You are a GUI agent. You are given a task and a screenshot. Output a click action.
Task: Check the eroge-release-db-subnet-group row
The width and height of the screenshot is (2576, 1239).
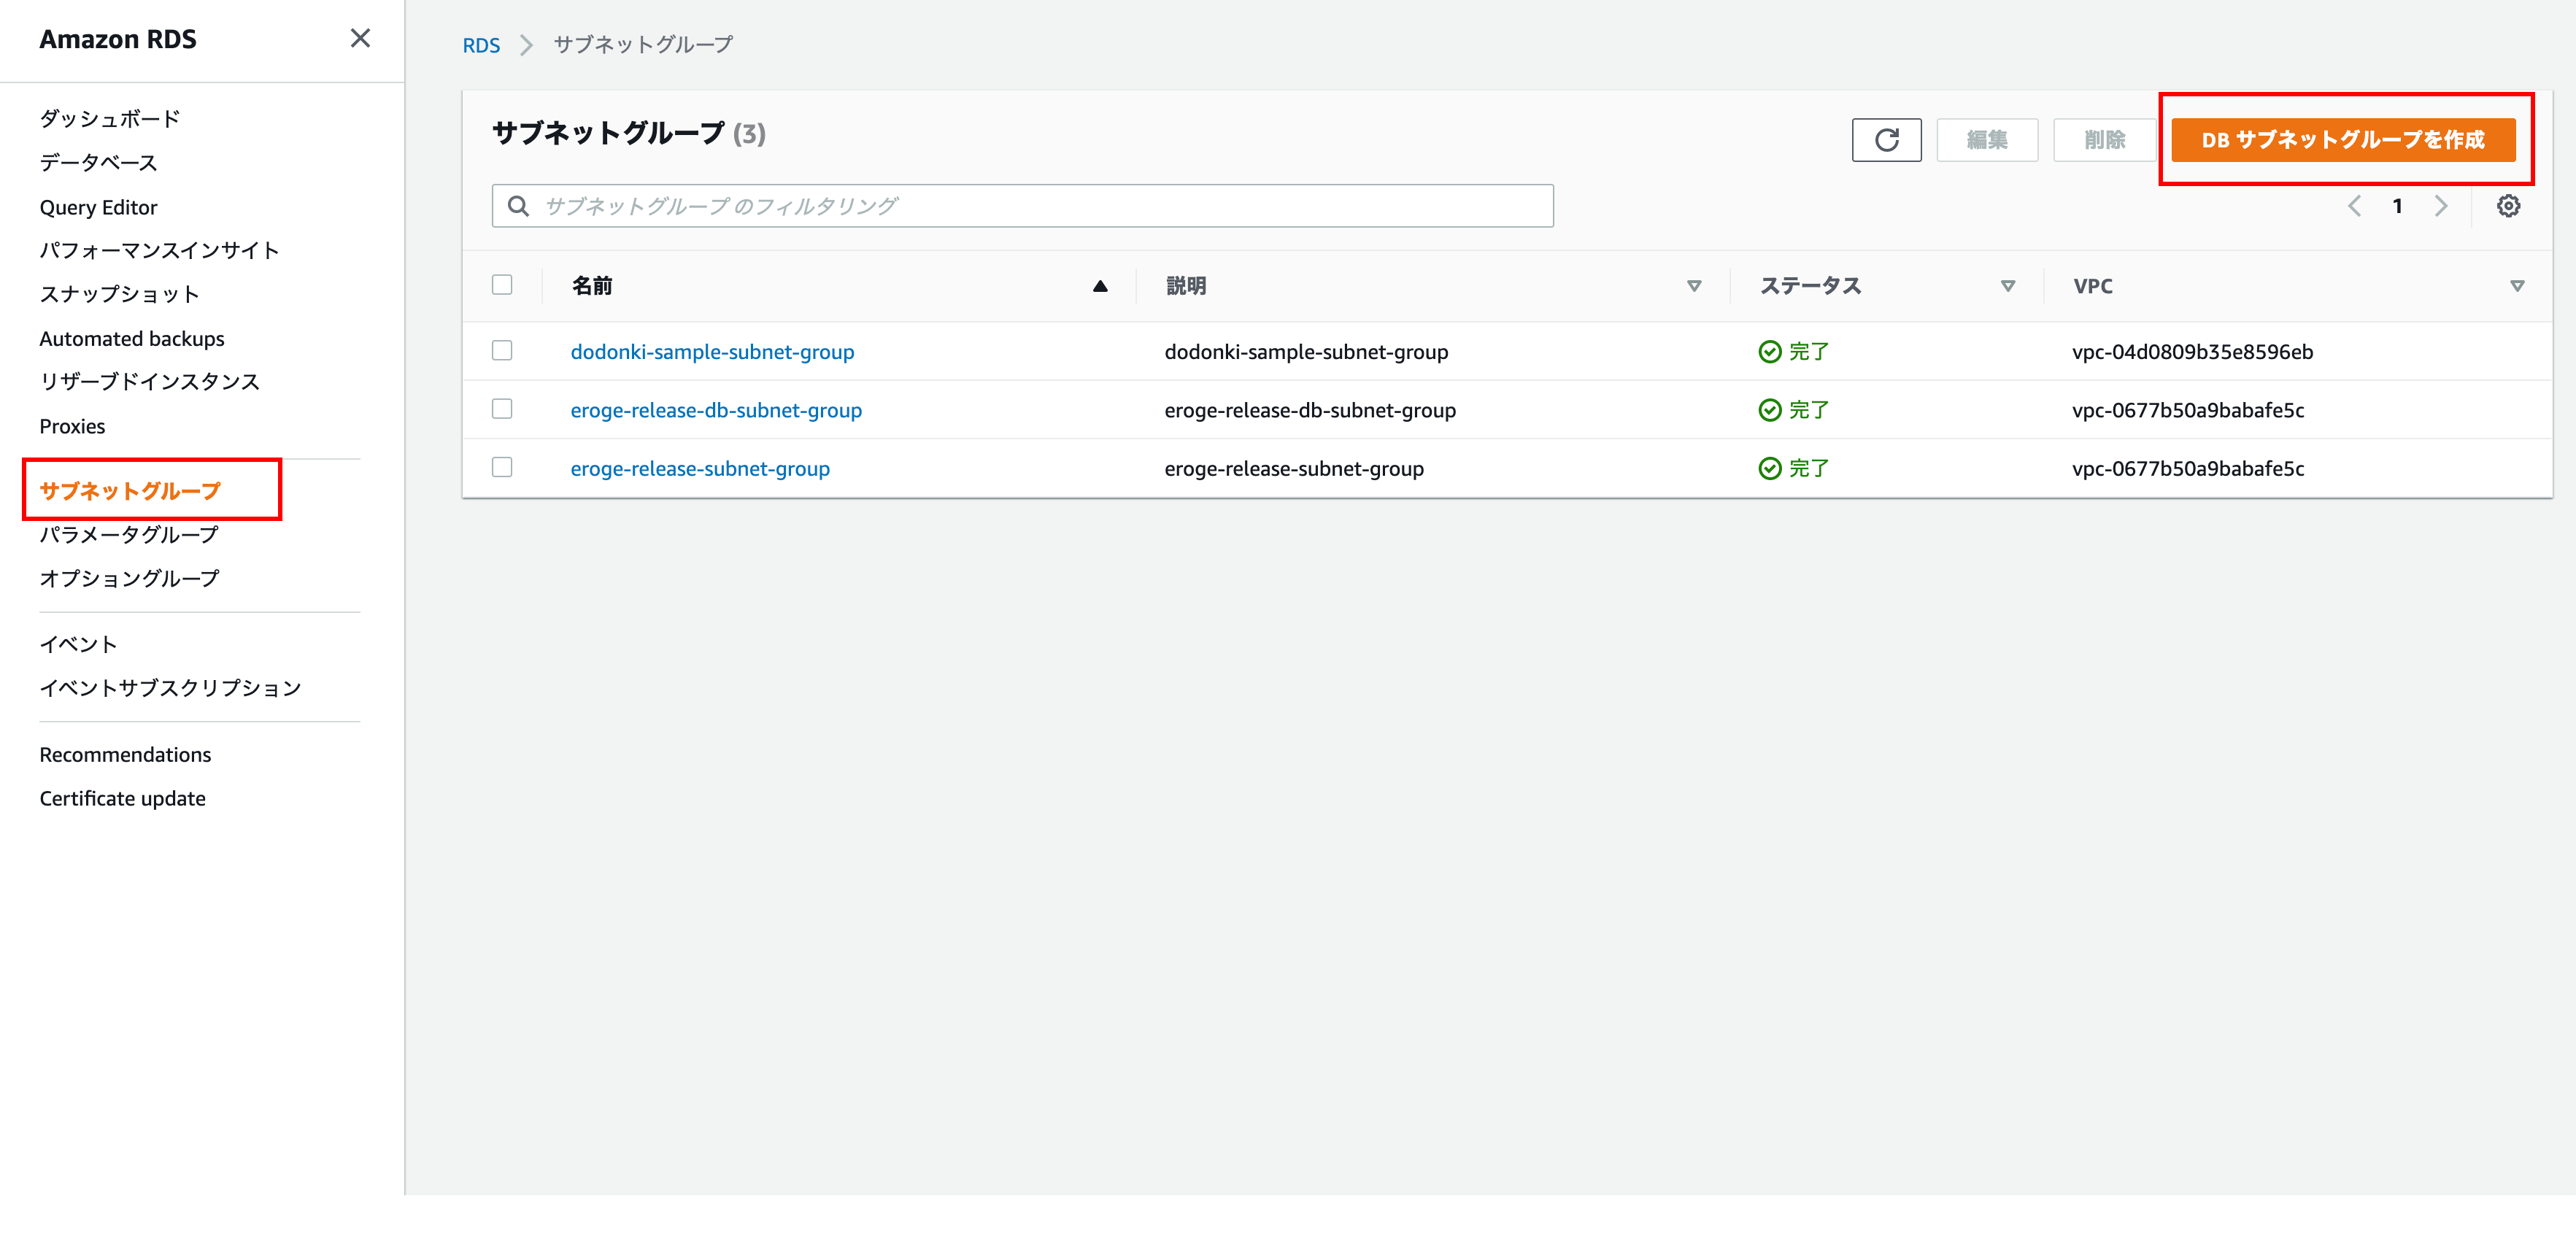click(502, 409)
